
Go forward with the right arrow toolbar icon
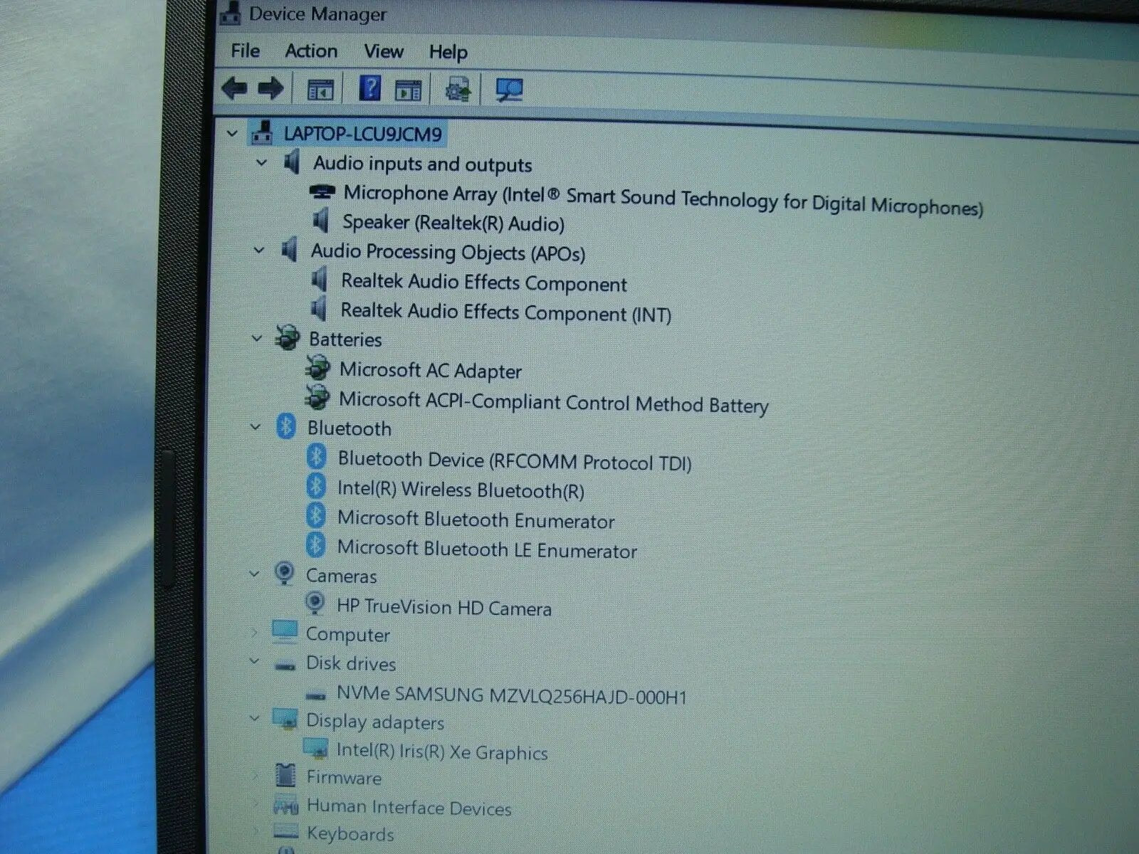(271, 89)
